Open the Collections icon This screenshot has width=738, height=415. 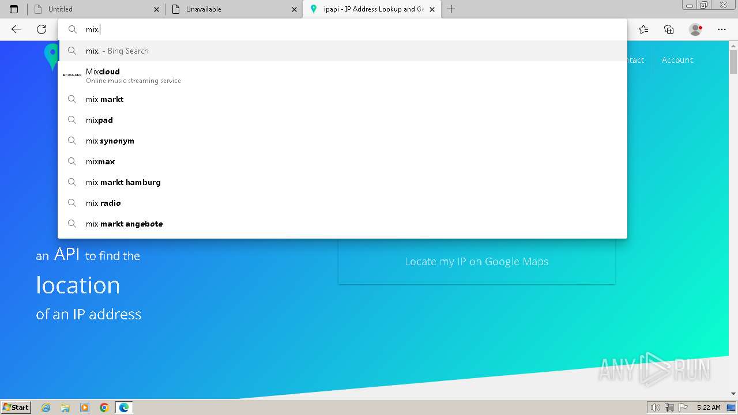tap(669, 29)
